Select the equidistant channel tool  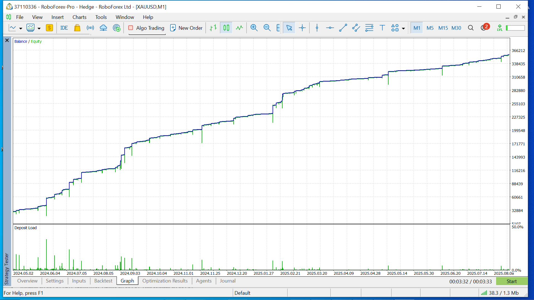356,28
